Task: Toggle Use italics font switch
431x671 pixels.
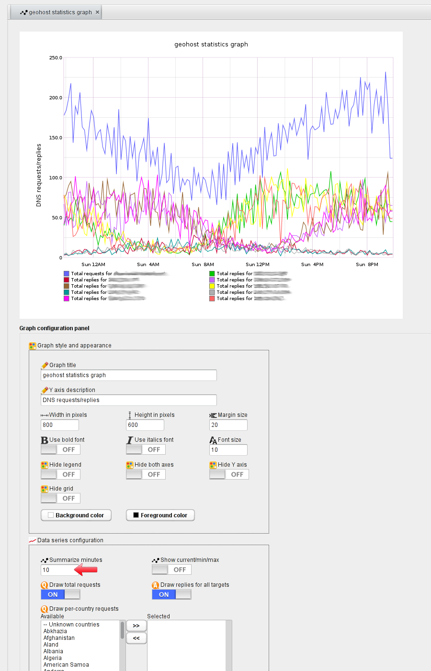Action: [x=146, y=449]
